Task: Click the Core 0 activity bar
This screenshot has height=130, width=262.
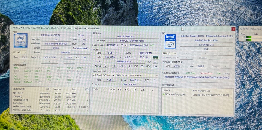Action: [x=254, y=37]
